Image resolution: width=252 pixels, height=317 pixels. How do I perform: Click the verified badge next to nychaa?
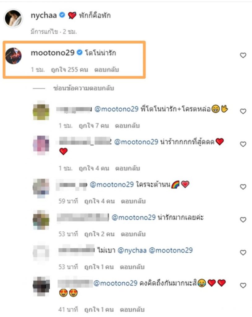pos(62,15)
